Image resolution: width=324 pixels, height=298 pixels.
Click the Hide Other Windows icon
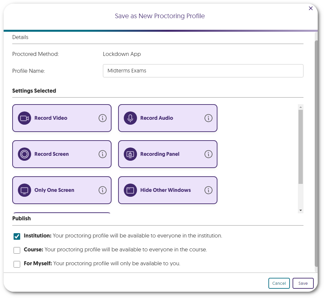(130, 190)
